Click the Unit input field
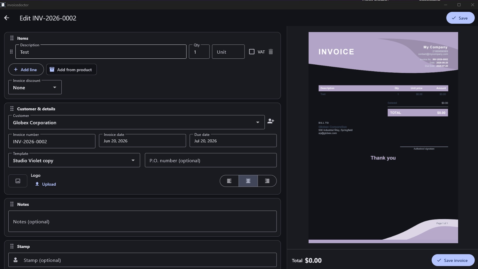Image resolution: width=478 pixels, height=269 pixels. click(228, 52)
